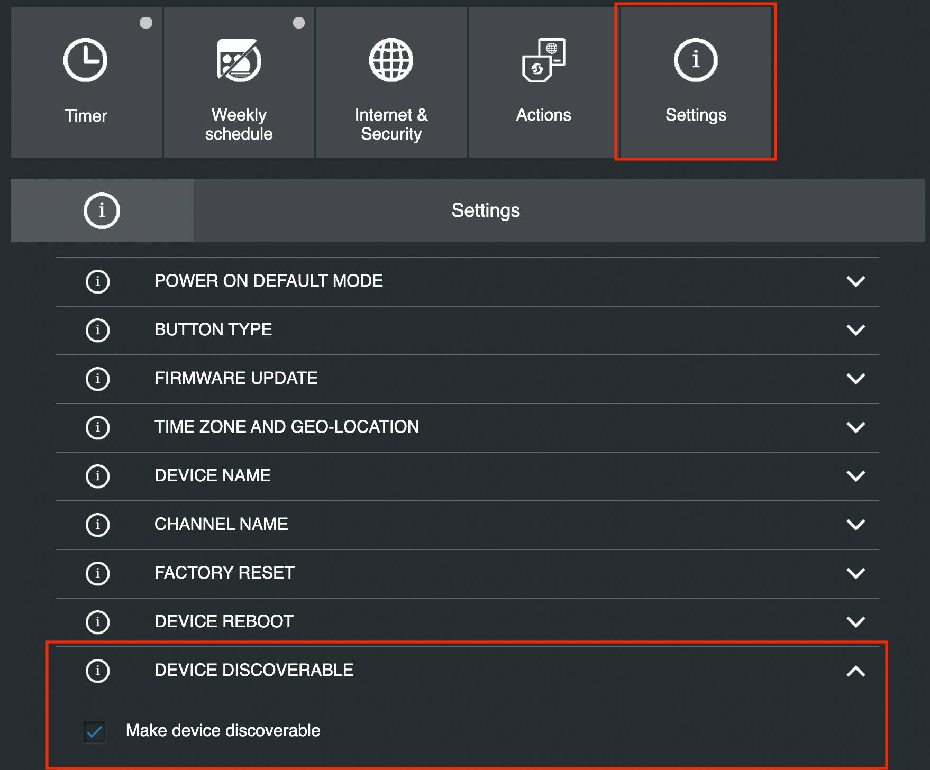
Task: Expand Time Zone and Geo-Location chevron
Action: [x=855, y=427]
